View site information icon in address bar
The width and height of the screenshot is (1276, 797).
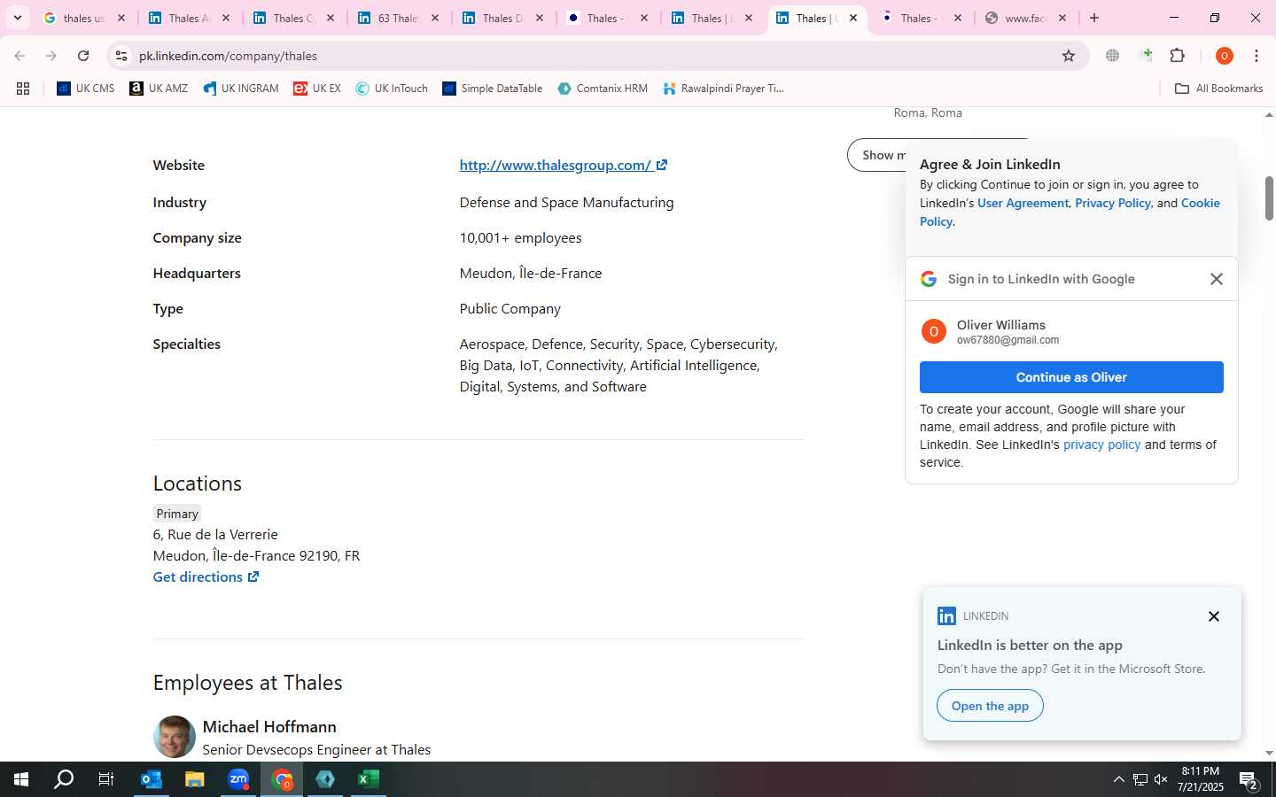[121, 56]
